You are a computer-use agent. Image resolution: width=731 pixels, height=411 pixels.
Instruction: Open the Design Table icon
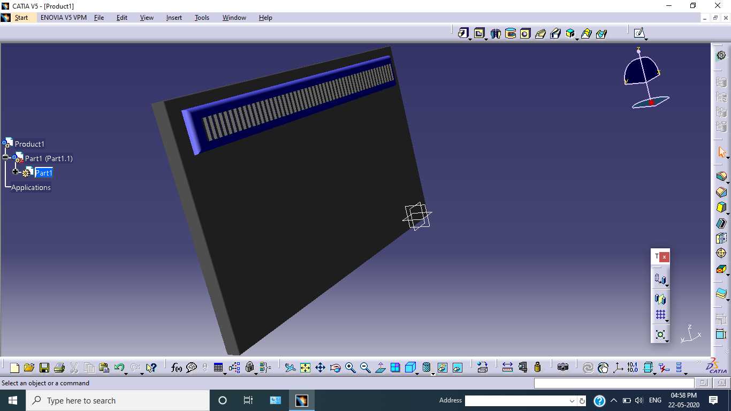pyautogui.click(x=218, y=368)
